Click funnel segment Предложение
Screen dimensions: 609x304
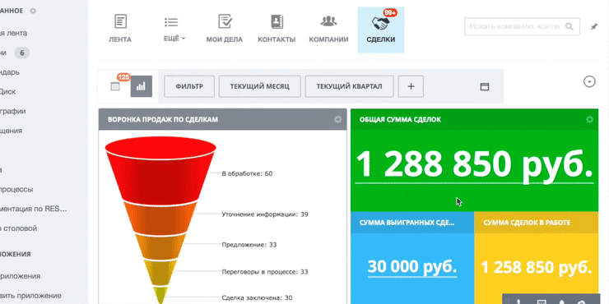tap(160, 246)
